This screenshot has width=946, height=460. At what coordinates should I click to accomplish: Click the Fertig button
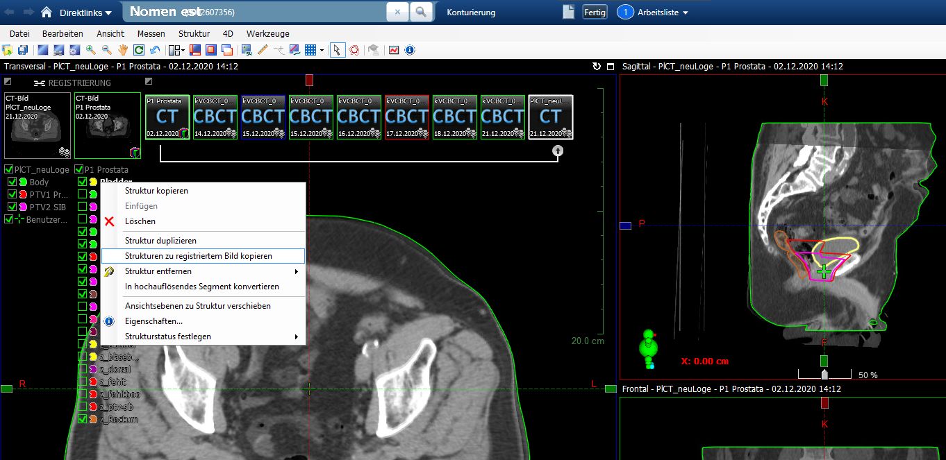(x=595, y=12)
